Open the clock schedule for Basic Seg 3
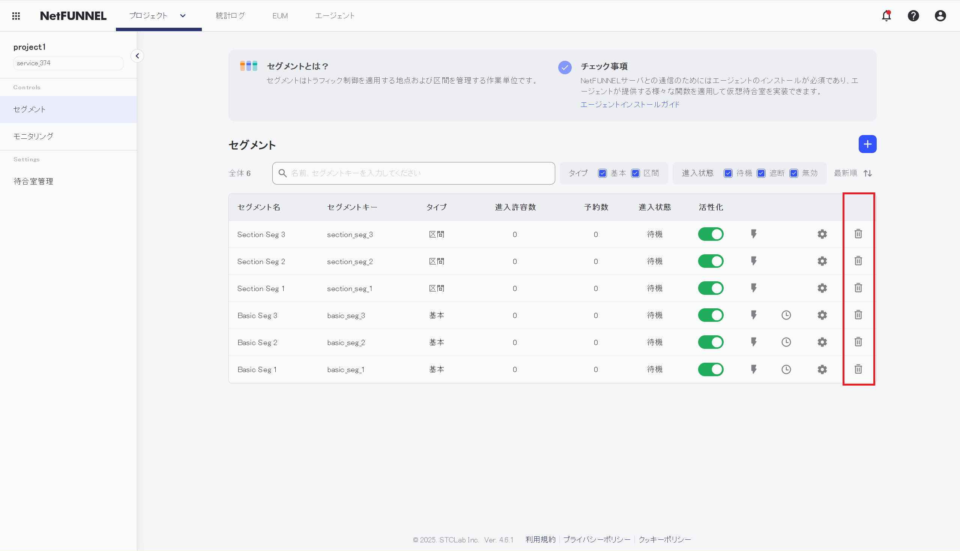Image resolution: width=960 pixels, height=551 pixels. pos(786,315)
